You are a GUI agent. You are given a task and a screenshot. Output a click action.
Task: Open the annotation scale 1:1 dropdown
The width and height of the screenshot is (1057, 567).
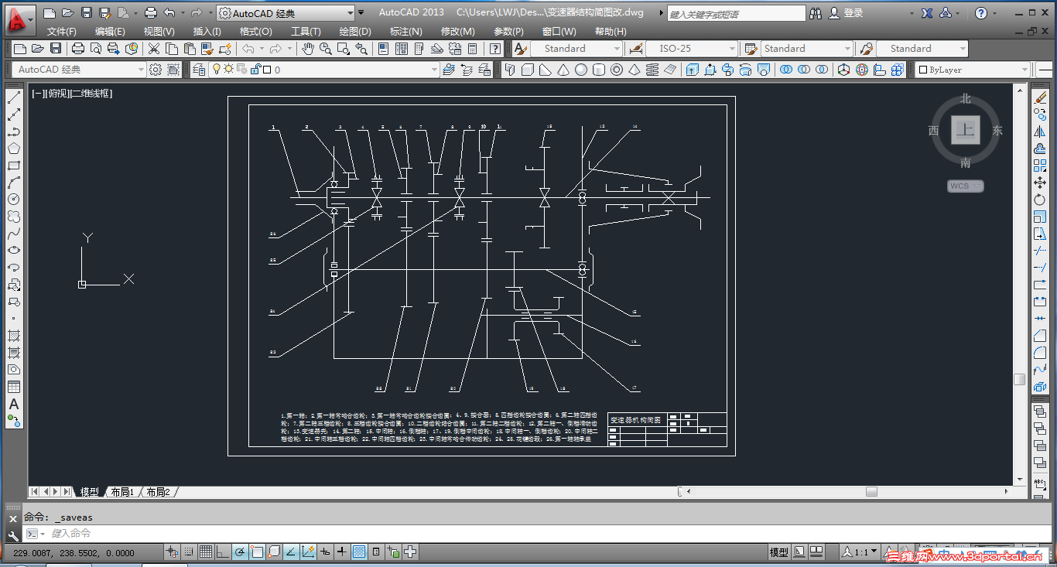click(x=860, y=552)
